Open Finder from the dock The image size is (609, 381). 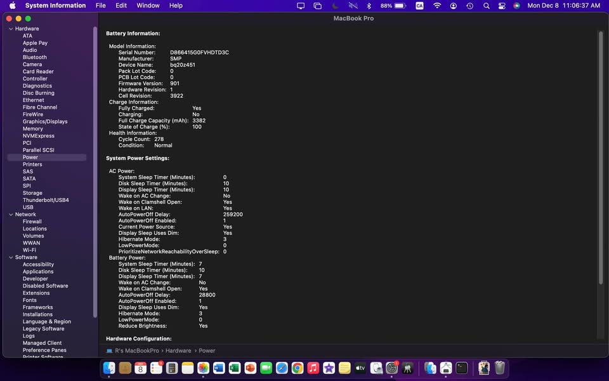click(109, 368)
